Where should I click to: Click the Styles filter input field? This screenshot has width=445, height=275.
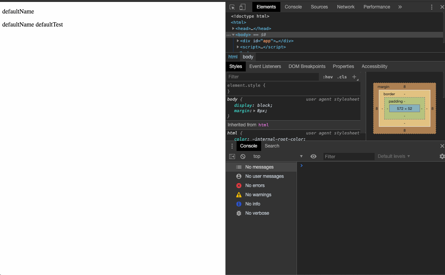point(272,77)
